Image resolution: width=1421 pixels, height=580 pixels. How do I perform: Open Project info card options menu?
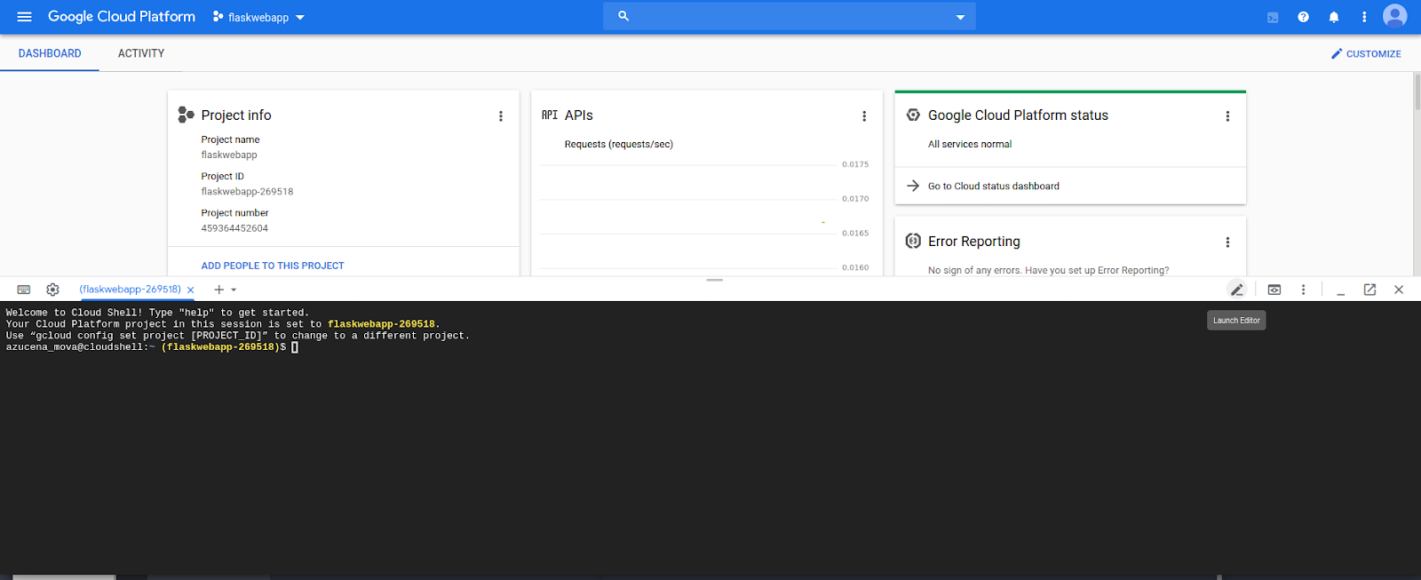point(501,116)
